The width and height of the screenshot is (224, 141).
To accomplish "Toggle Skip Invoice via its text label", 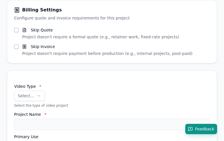I will tap(43, 47).
